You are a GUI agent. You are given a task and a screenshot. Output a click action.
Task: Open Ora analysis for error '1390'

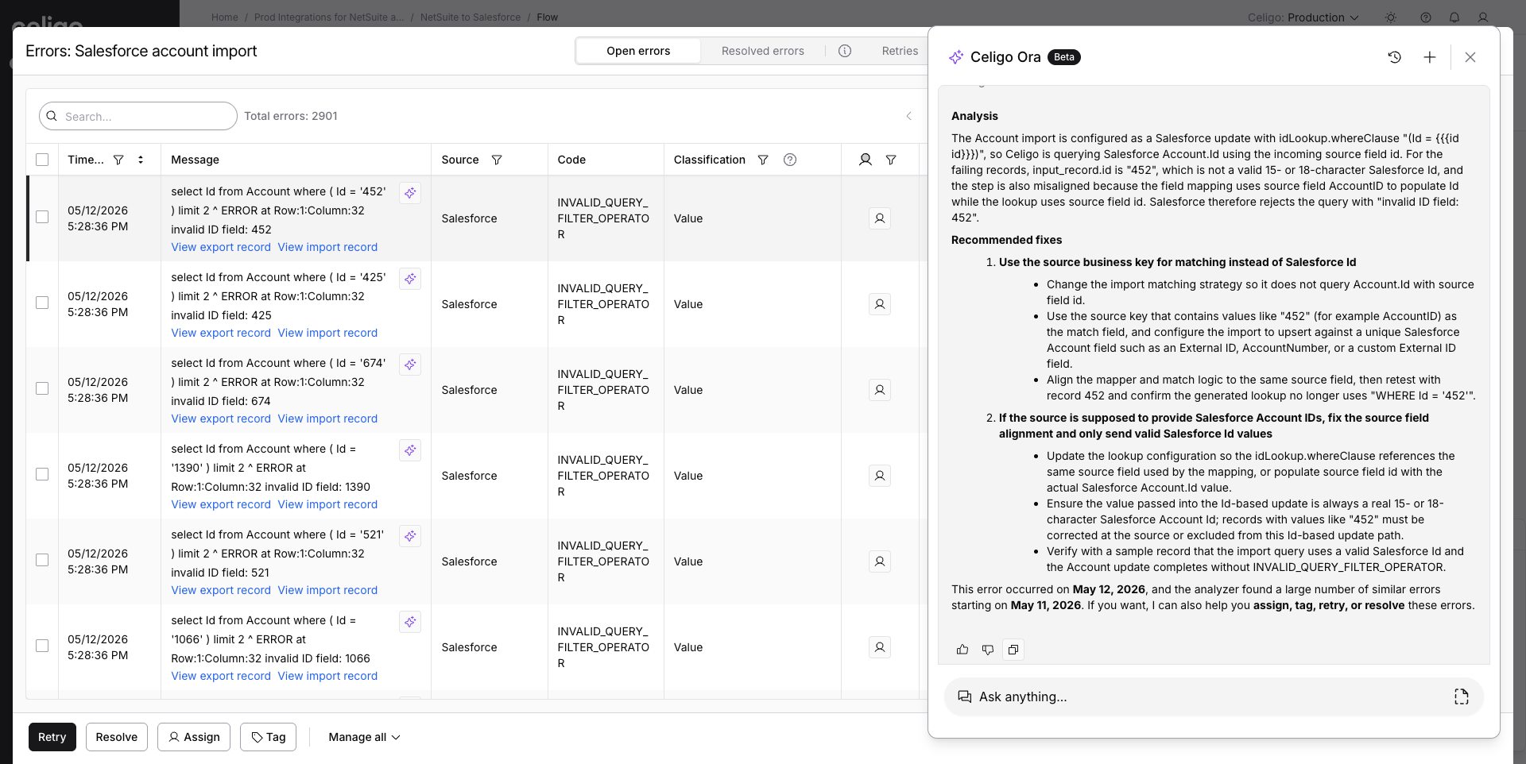tap(410, 450)
